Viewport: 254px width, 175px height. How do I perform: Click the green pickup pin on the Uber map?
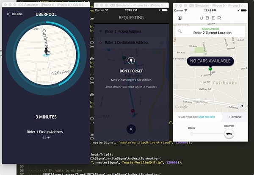click(210, 69)
